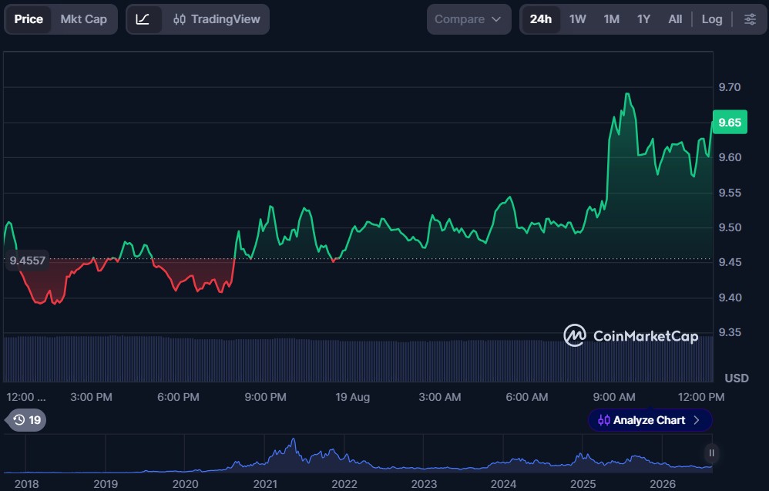The height and width of the screenshot is (491, 769).
Task: Select the Price tab
Action: point(29,19)
